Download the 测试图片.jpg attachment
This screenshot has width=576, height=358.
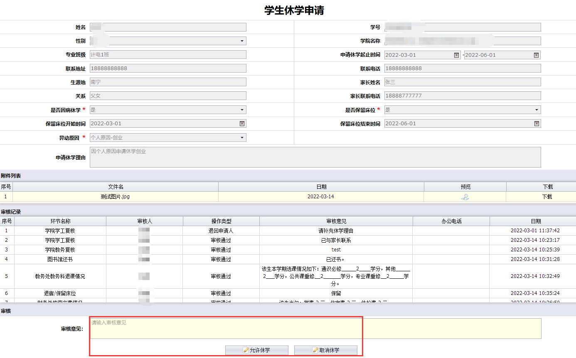point(547,197)
